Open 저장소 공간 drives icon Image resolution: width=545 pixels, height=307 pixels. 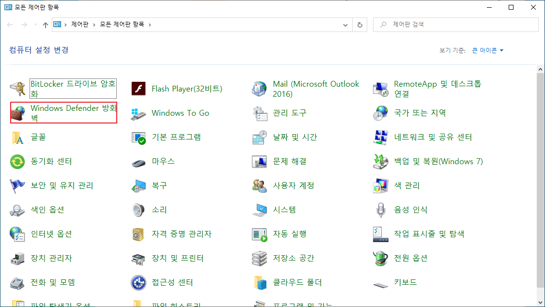(x=259, y=259)
